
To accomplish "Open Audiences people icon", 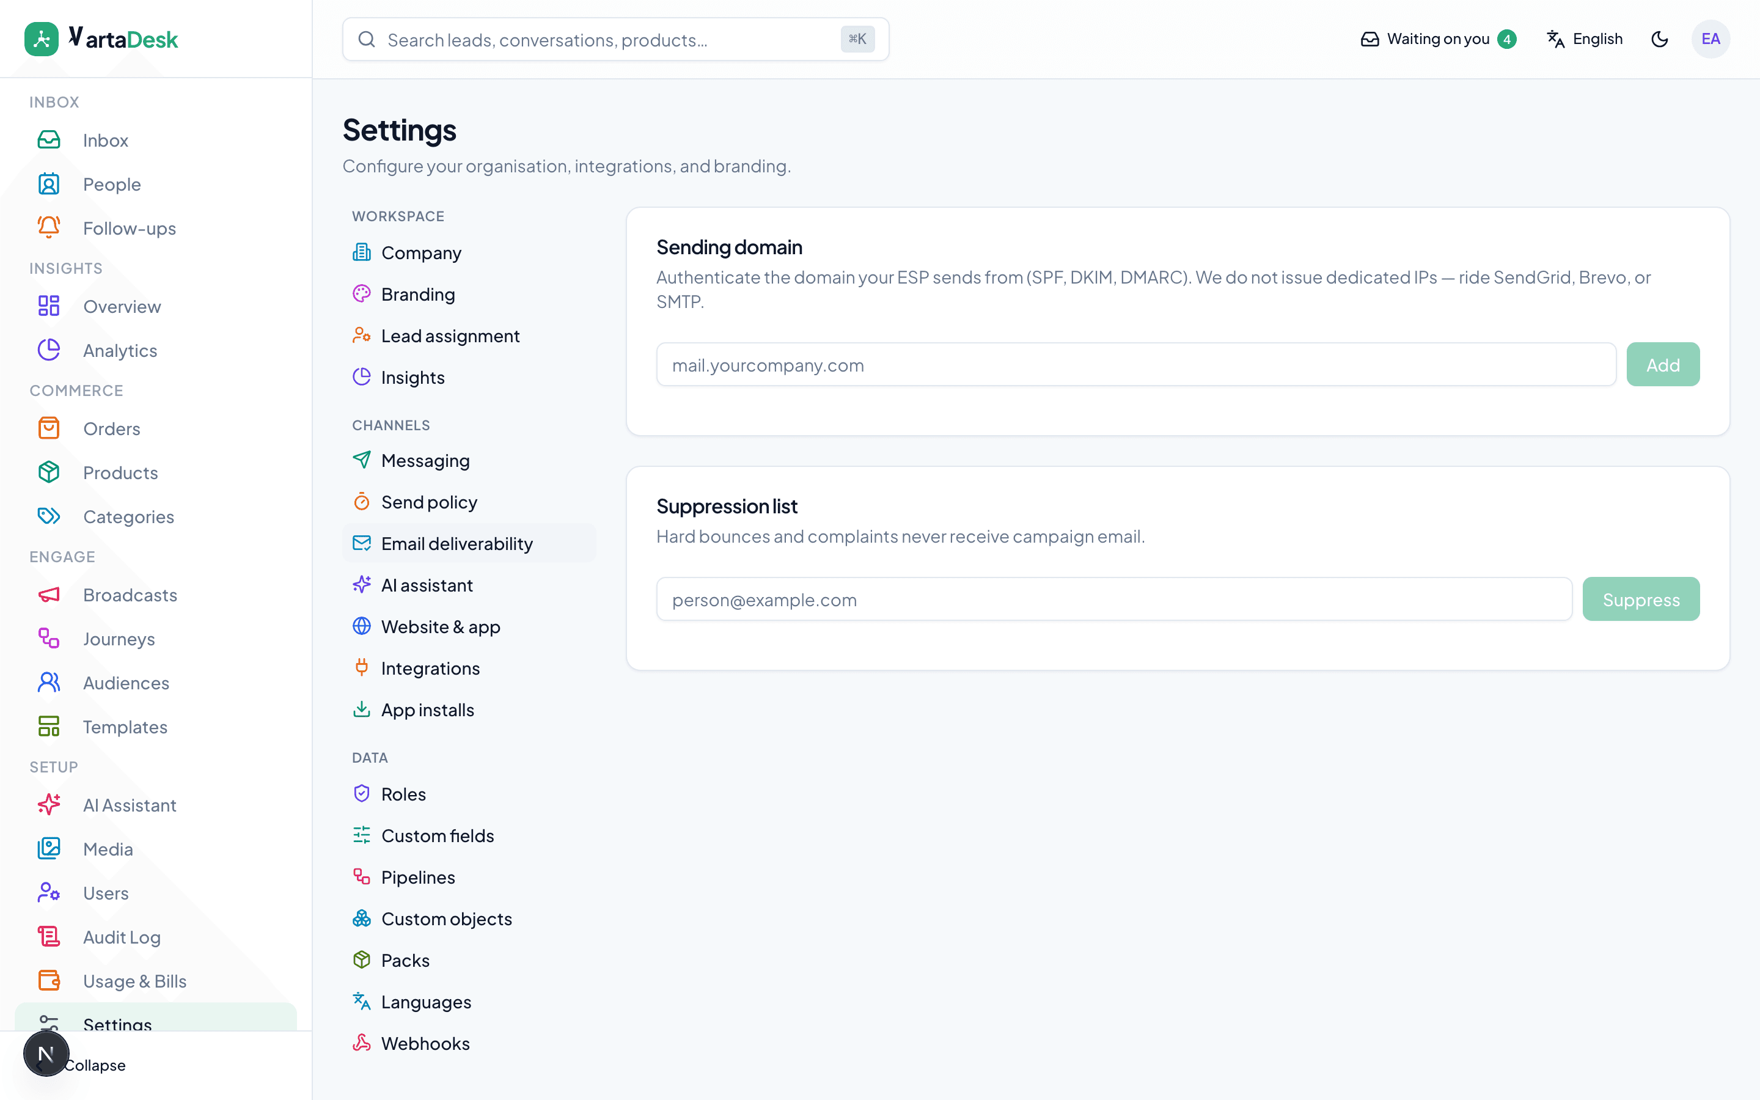I will [x=49, y=683].
